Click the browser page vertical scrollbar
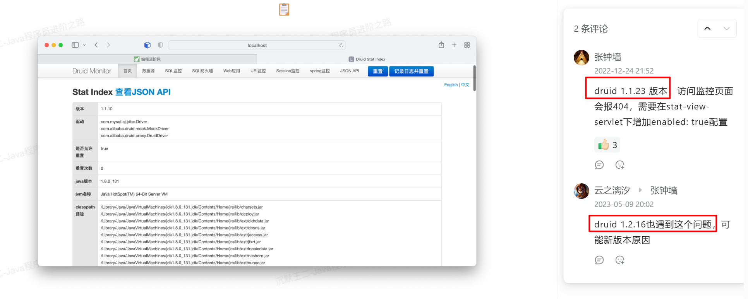 point(474,78)
